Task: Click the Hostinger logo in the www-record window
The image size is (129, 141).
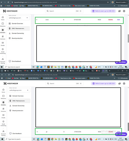Action: (10, 11)
